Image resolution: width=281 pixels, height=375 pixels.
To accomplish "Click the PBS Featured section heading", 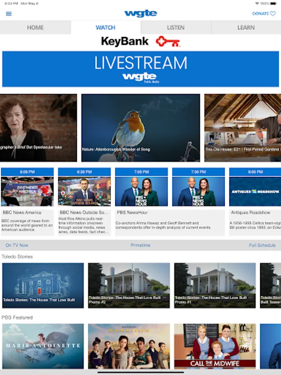I will [17, 317].
